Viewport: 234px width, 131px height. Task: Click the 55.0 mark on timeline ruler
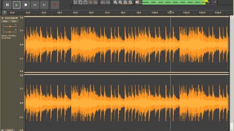[75, 13]
